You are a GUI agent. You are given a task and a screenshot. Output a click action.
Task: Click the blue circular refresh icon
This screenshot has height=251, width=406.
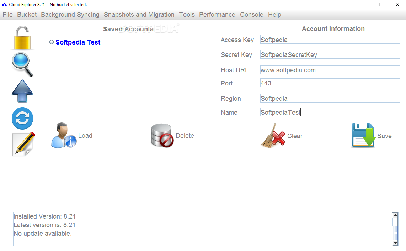click(22, 118)
